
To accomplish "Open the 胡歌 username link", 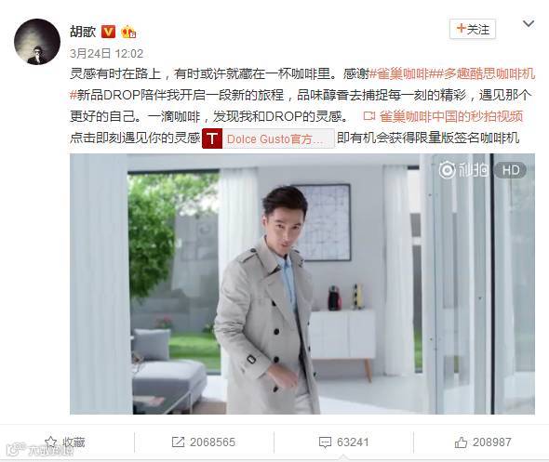I will [83, 32].
